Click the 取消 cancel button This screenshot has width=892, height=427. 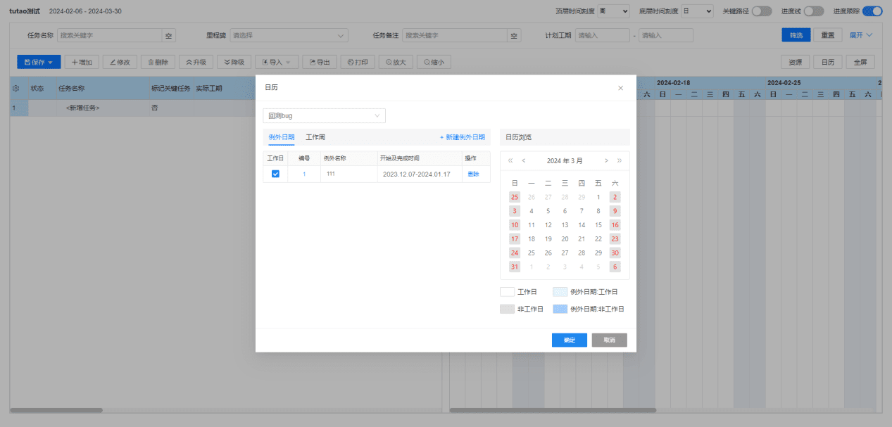(610, 340)
